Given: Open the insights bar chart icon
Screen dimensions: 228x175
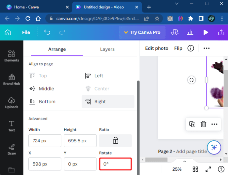Looking at the screenshot, I should tap(190, 32).
